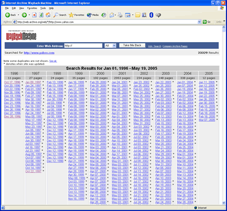Click the See all duplicates link

pyautogui.click(x=53, y=61)
